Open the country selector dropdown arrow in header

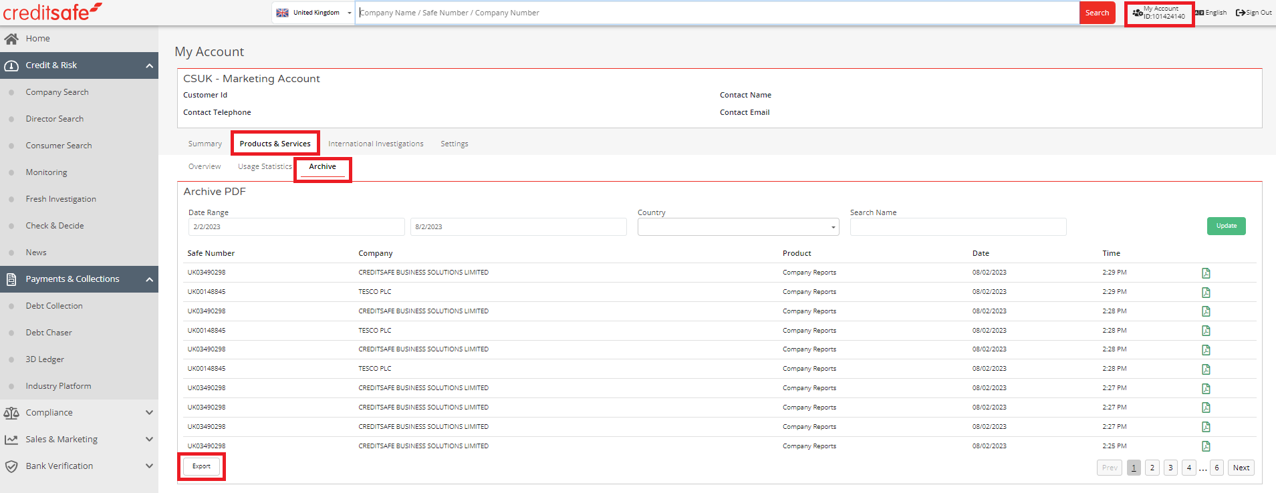click(x=349, y=13)
